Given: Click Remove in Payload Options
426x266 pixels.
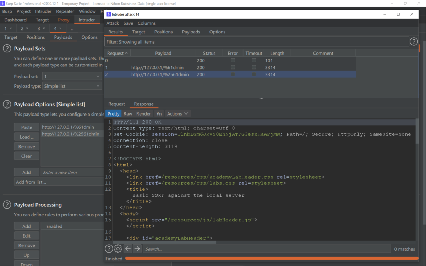Looking at the screenshot, I should pos(27,146).
